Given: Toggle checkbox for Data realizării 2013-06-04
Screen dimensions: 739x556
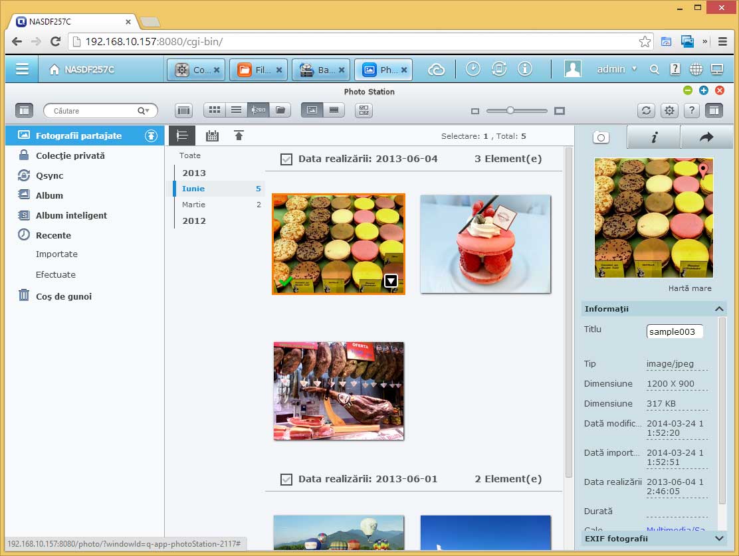Looking at the screenshot, I should click(286, 159).
